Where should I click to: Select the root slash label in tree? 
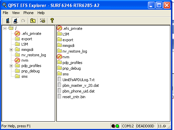(16, 28)
